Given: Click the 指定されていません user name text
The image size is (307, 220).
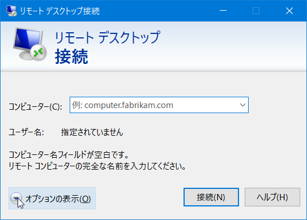Looking at the screenshot, I should [92, 132].
